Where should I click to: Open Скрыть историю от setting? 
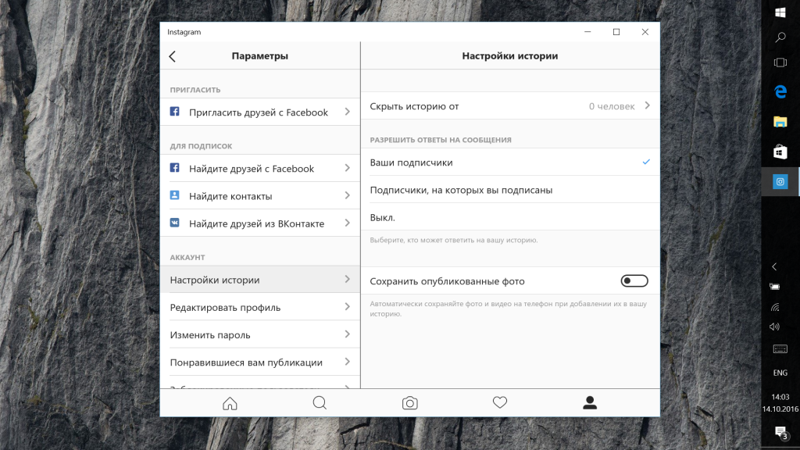[x=510, y=105]
